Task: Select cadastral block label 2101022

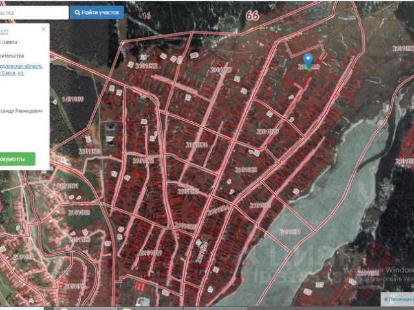Action: click(x=147, y=66)
